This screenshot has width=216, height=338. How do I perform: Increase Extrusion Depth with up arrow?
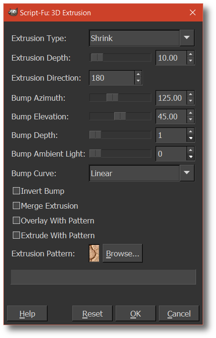coord(190,54)
